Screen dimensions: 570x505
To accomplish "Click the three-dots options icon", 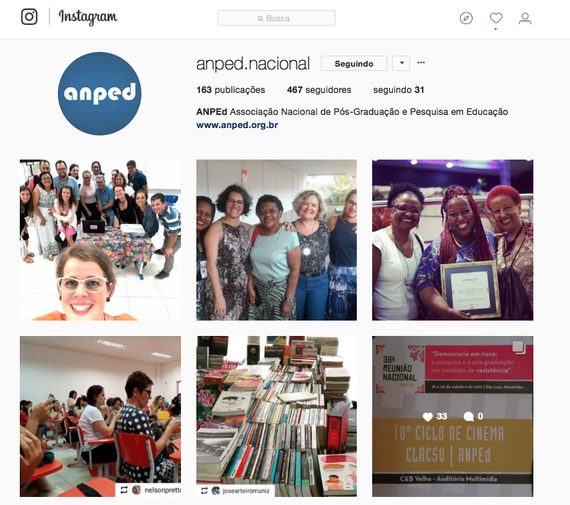I will coord(421,63).
